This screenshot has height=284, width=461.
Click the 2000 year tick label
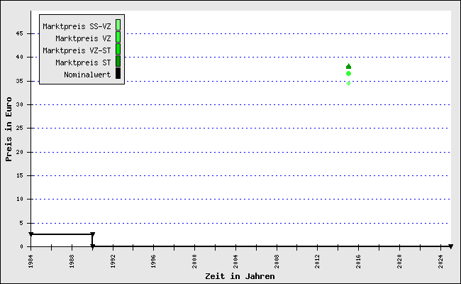click(195, 260)
